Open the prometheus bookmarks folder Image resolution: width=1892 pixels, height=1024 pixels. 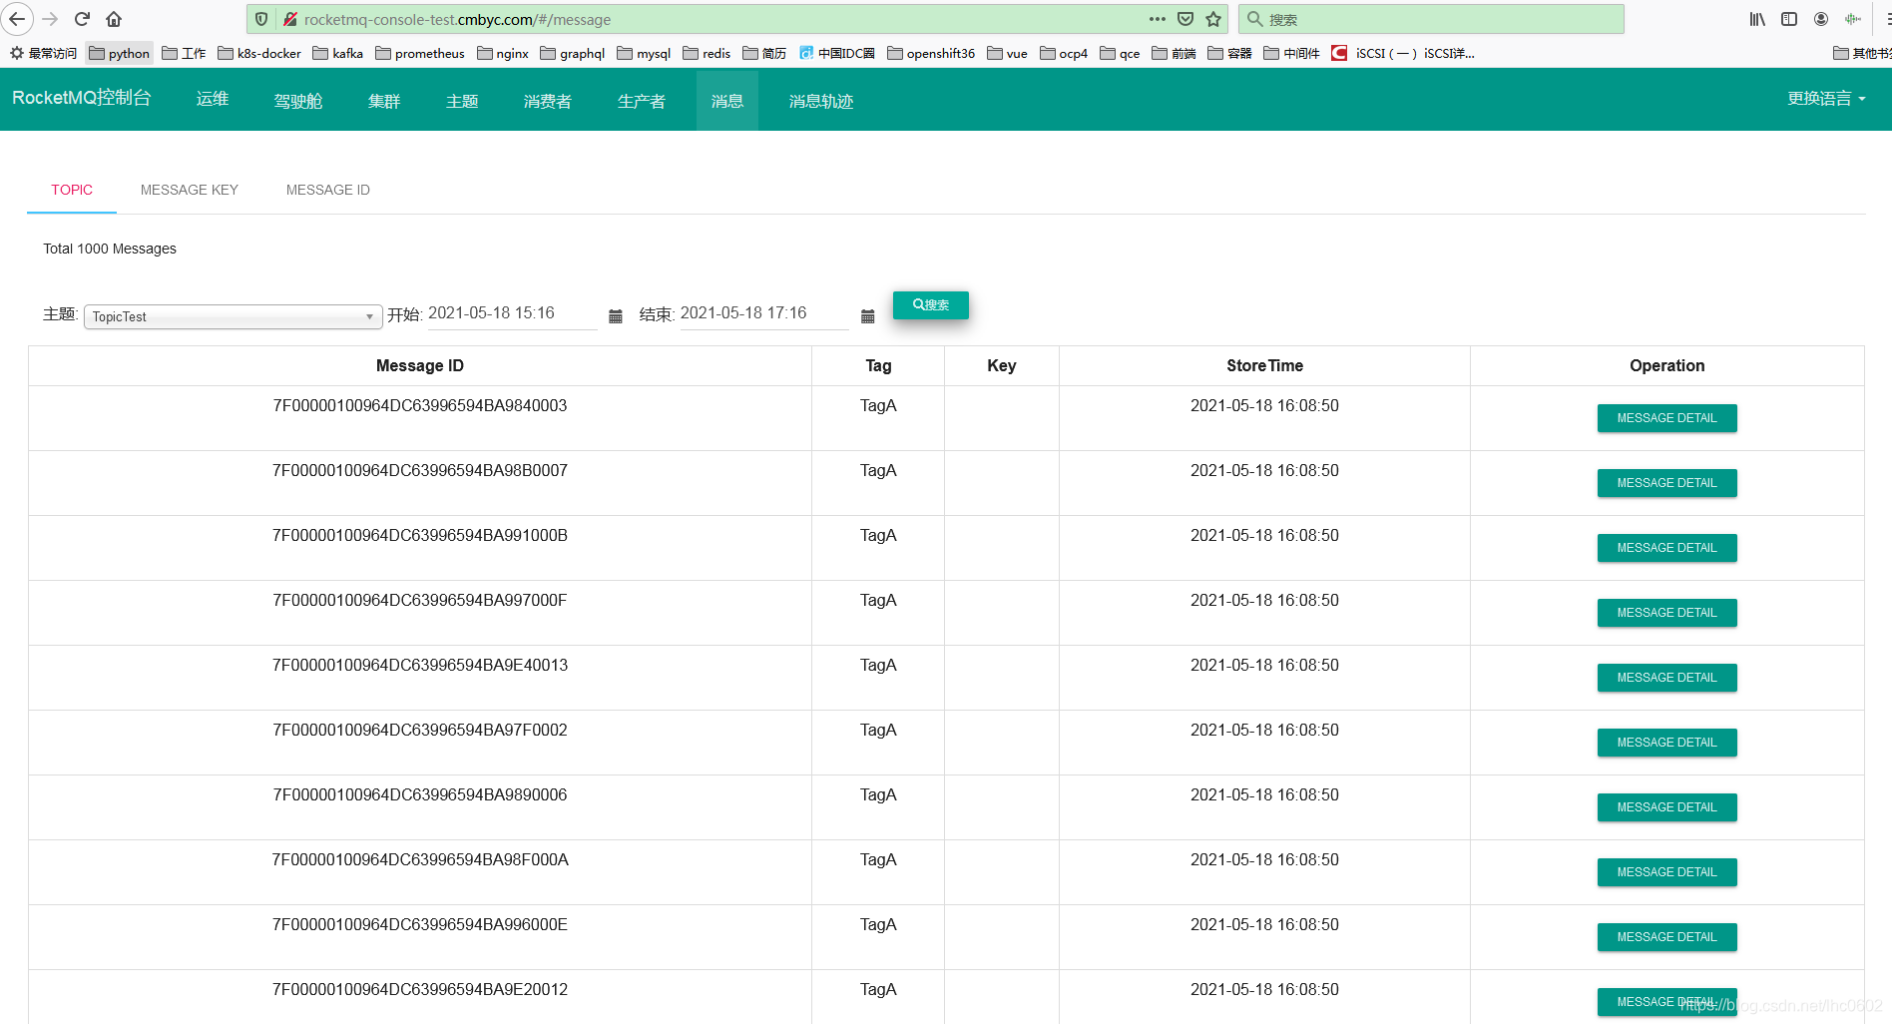pos(420,53)
